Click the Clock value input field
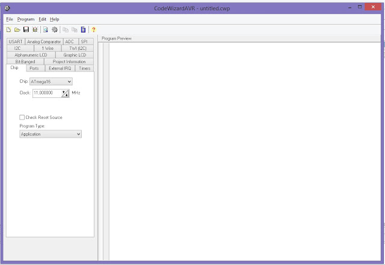The height and width of the screenshot is (265, 385). (47, 93)
